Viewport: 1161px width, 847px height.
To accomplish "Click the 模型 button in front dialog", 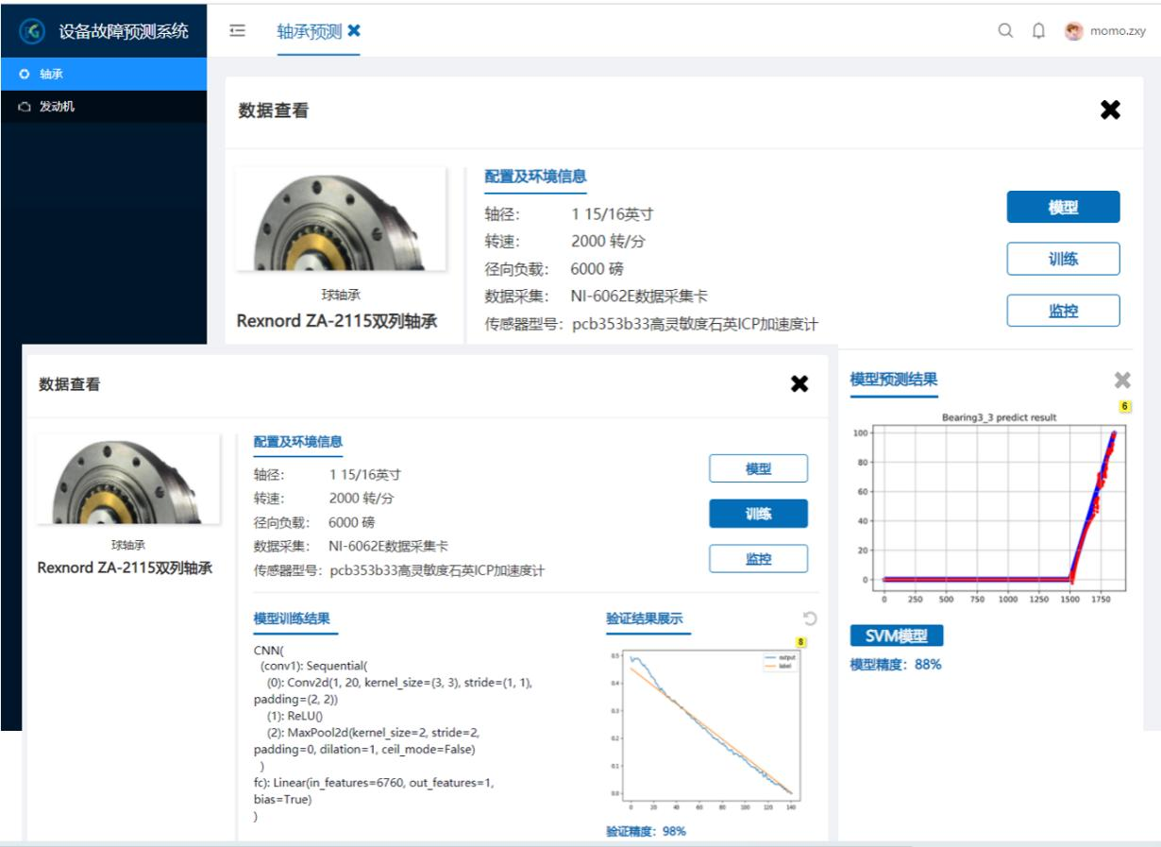I will [758, 468].
